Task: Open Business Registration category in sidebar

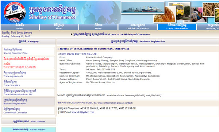Action: [x=28, y=101]
